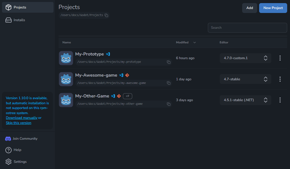Viewport: 290px width, 169px height.
Task: Open the more options menu for My-Awesome-game
Action: pyautogui.click(x=280, y=79)
